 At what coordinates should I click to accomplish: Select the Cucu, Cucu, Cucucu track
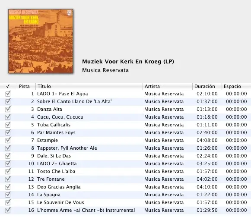(x=125, y=117)
